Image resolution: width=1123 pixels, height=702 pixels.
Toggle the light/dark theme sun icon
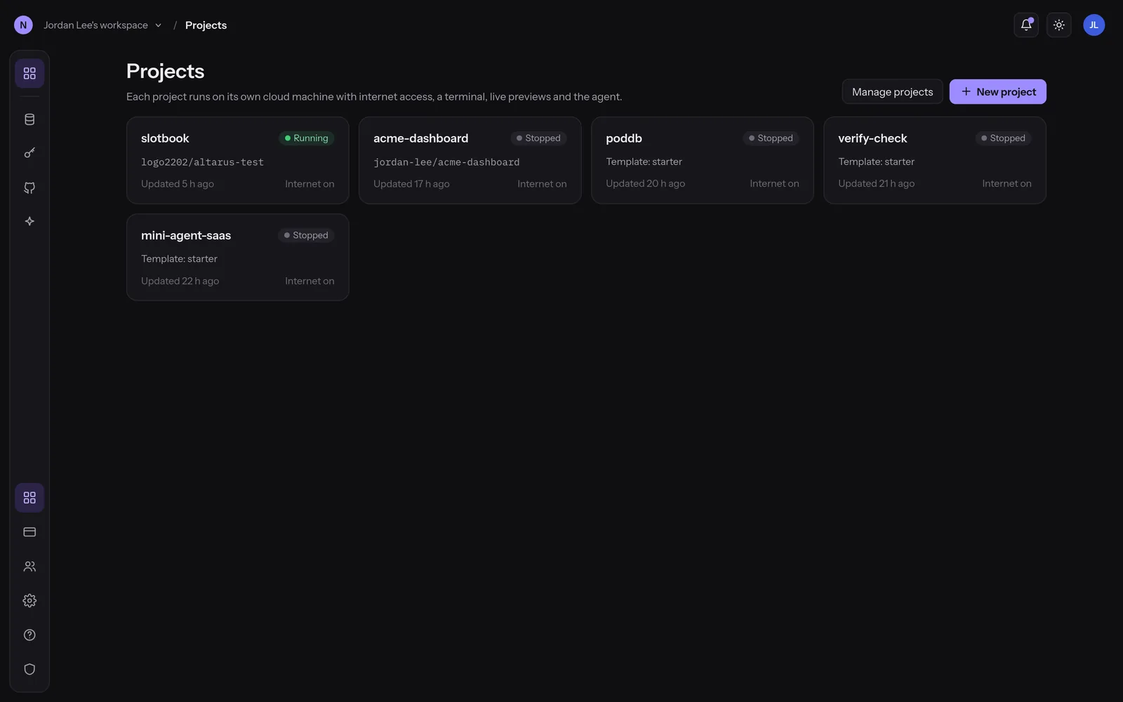1059,25
